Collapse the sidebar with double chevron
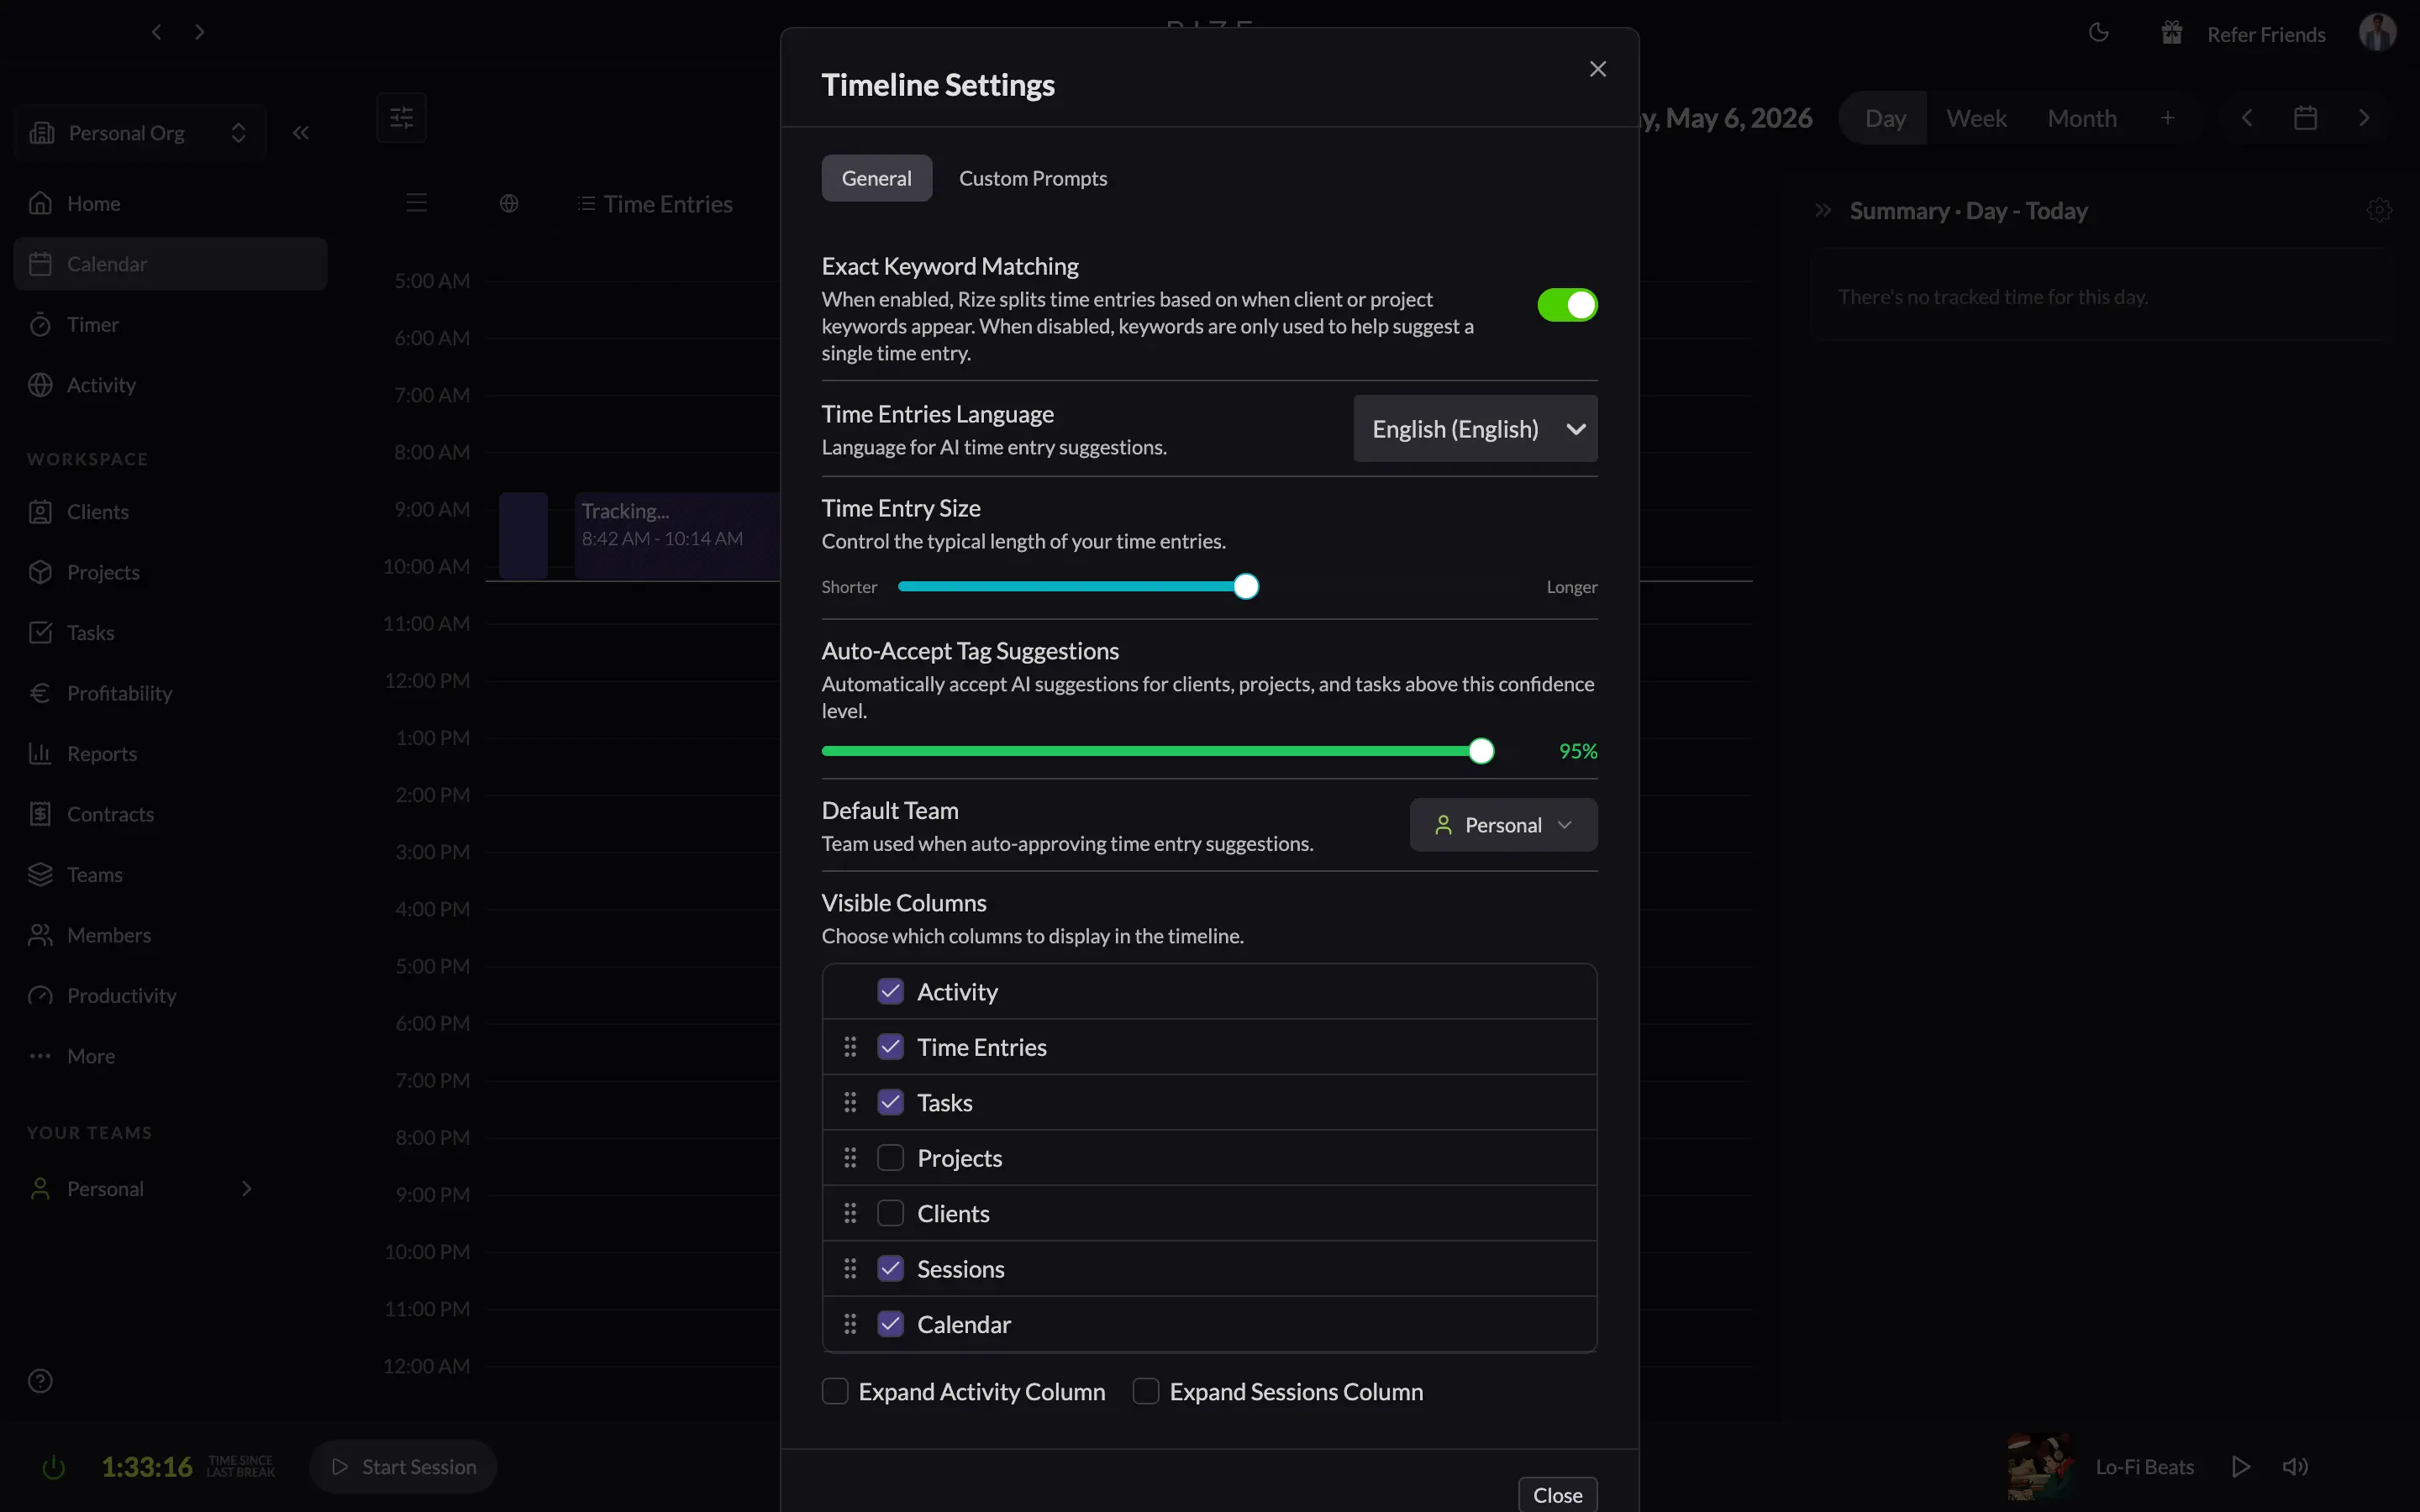This screenshot has width=2420, height=1512. pos(300,133)
